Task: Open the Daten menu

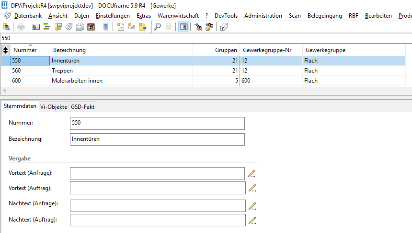Action: [81, 16]
